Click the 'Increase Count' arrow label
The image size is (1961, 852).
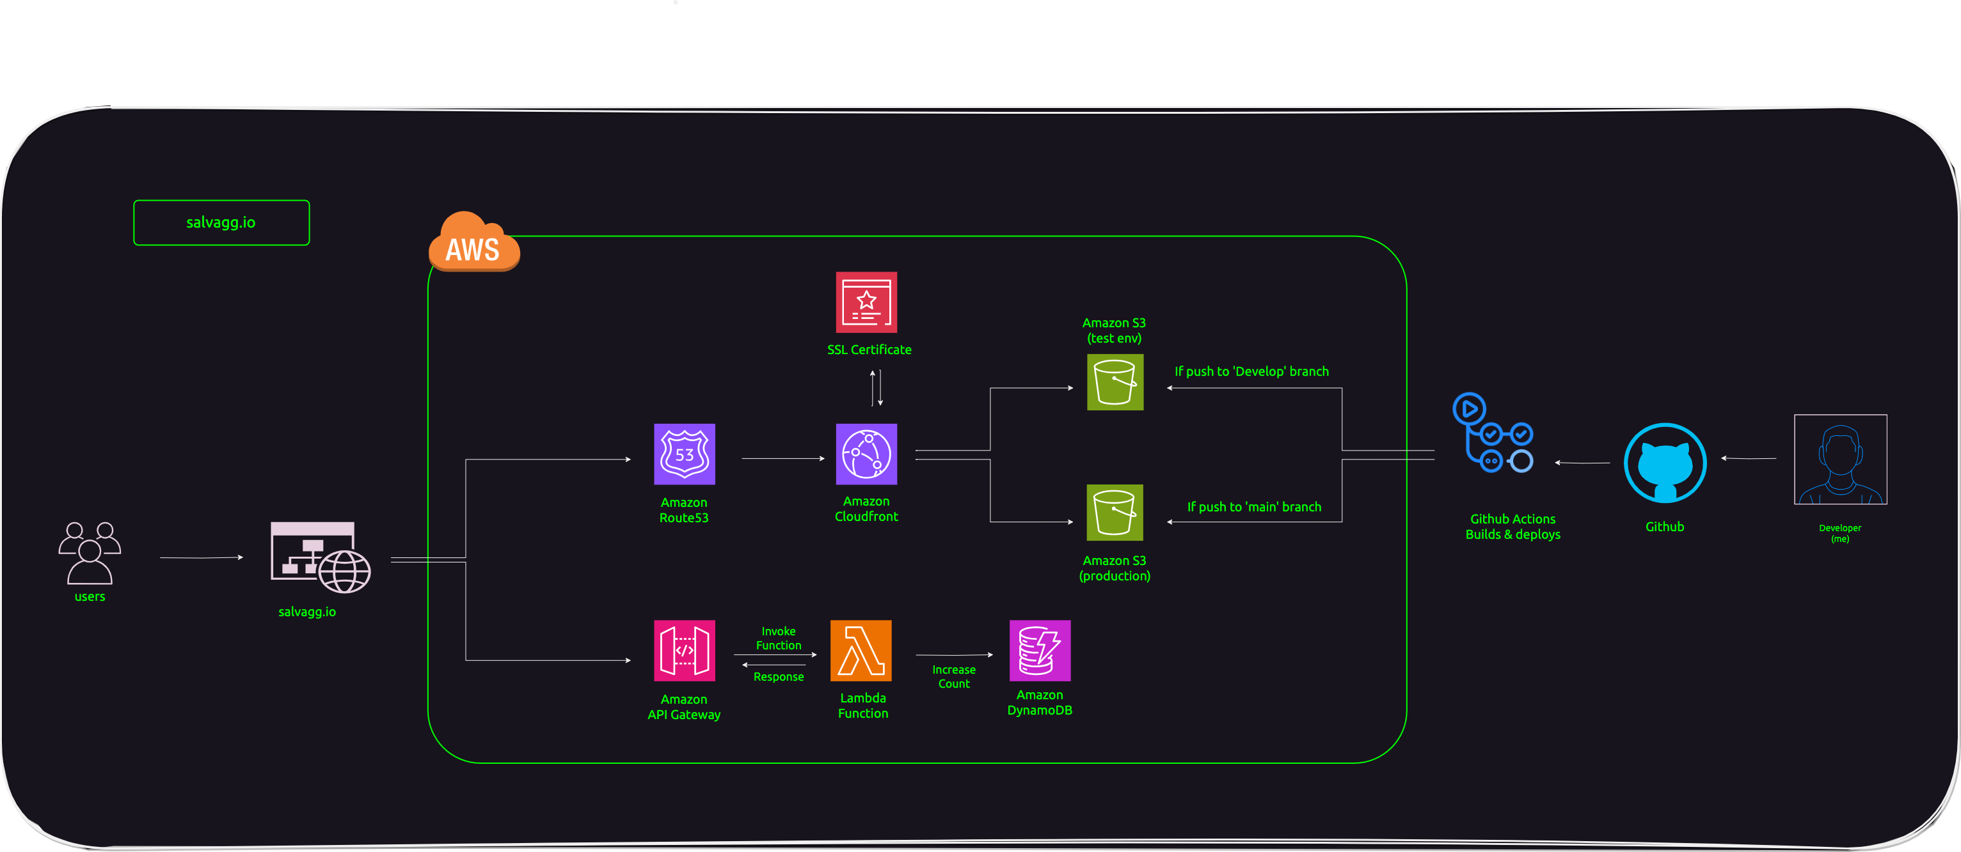click(x=954, y=676)
